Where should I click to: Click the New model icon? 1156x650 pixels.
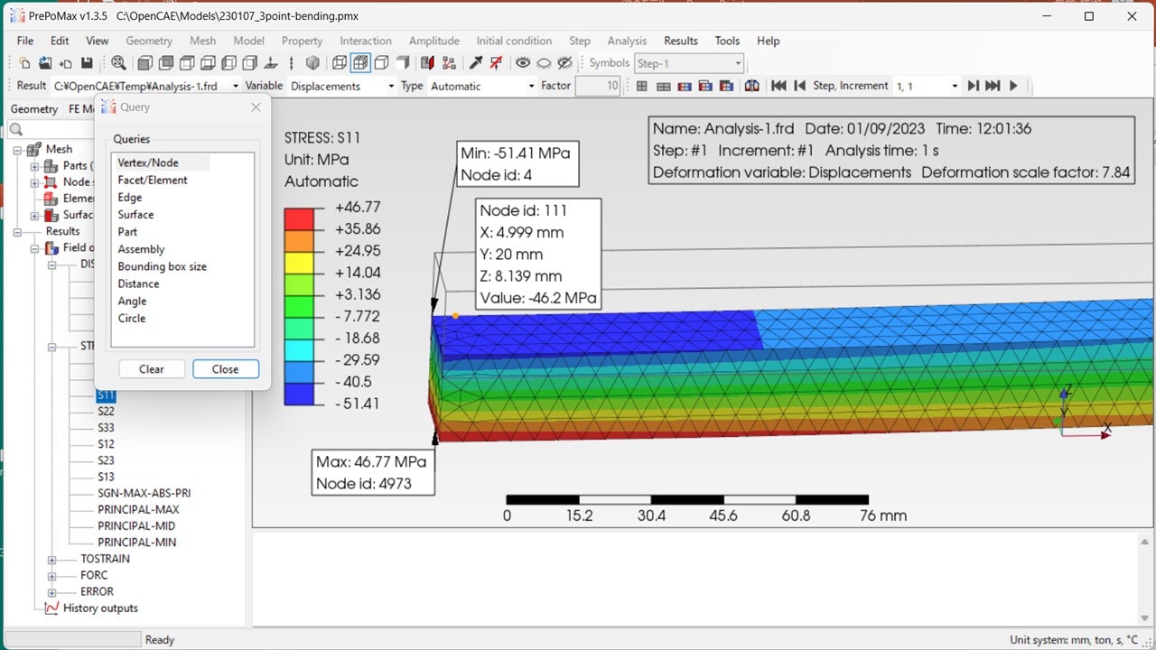point(24,63)
